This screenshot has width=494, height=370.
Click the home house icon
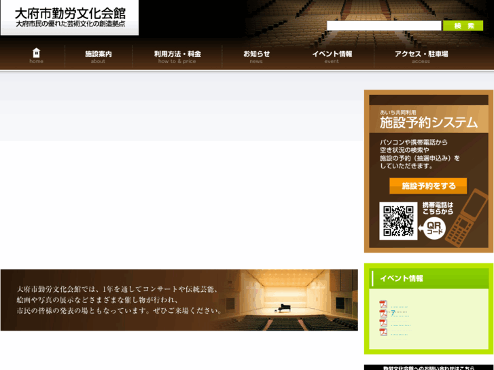[37, 53]
